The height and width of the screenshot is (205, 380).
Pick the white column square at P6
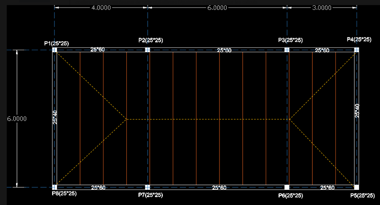(287, 187)
